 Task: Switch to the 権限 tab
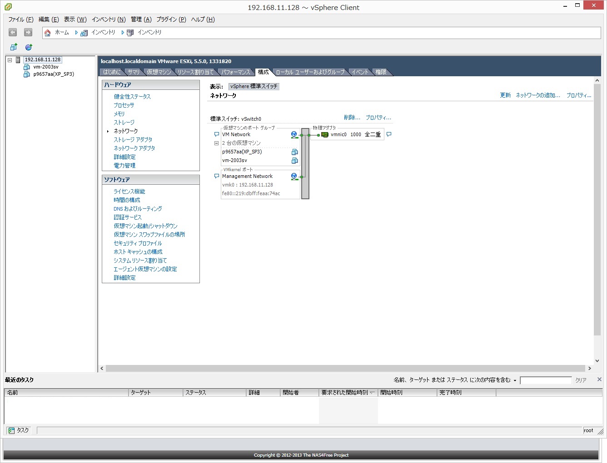point(381,72)
